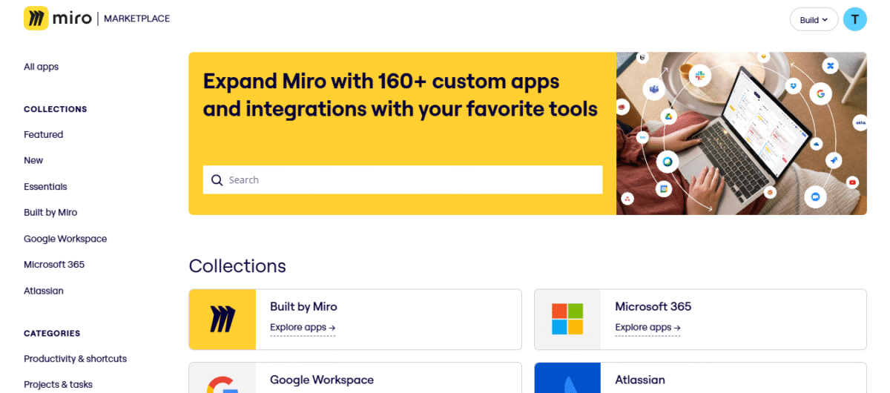890x393 pixels.
Task: Click the magnifying glass search icon
Action: tap(217, 180)
